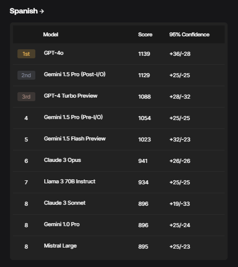This screenshot has height=267, width=238.
Task: Click the arrow icon beside Spanish
Action: click(x=42, y=11)
